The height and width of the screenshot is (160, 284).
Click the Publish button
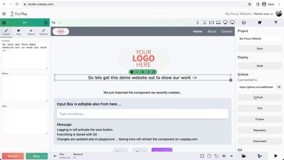pos(260,120)
